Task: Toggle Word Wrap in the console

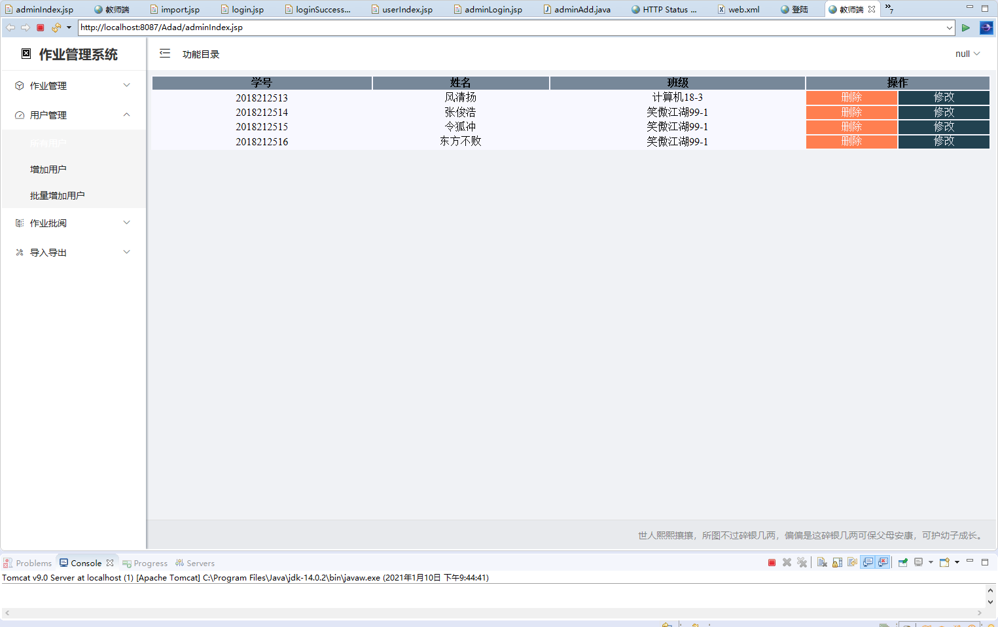Action: 852,562
